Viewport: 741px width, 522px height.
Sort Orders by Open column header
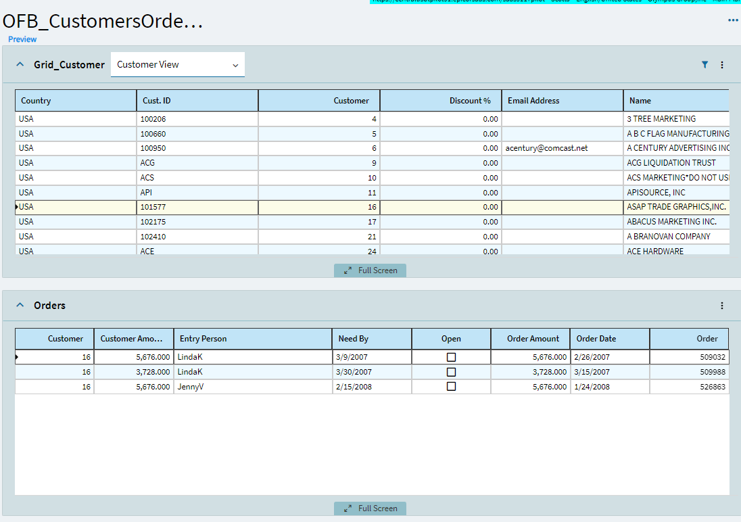452,339
